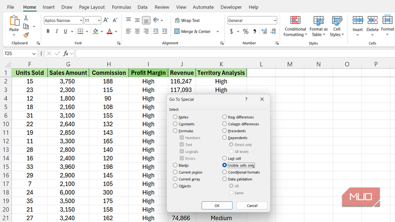The image size is (395, 222).
Task: Expand the font color dropdown arrow
Action: tap(116, 32)
